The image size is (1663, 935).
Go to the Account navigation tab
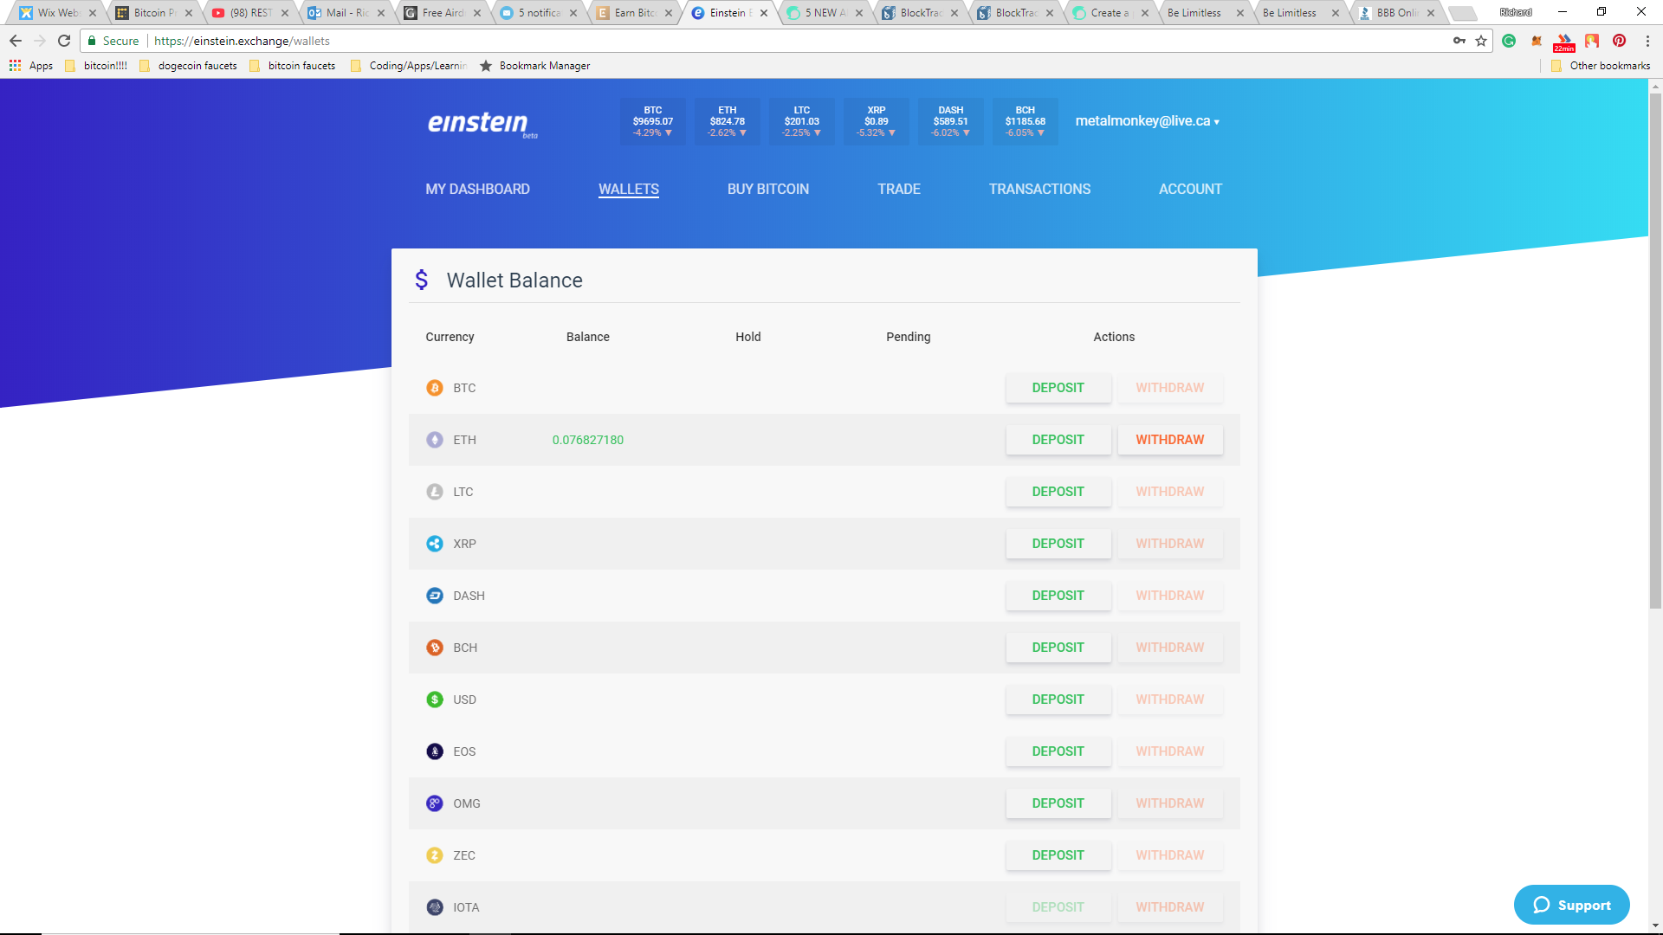pos(1190,189)
